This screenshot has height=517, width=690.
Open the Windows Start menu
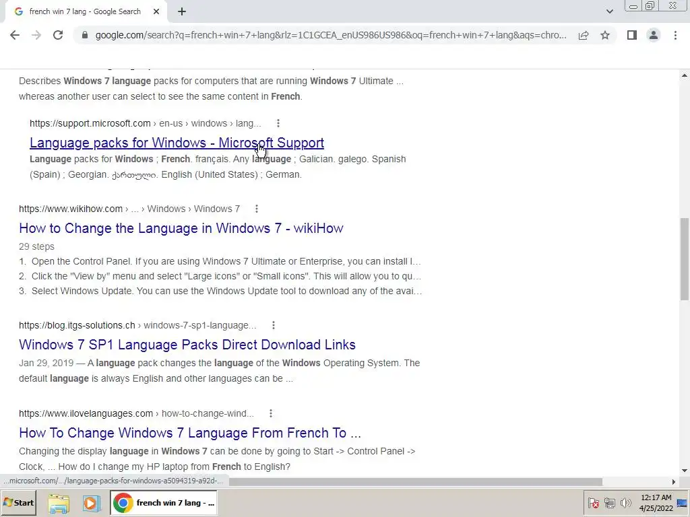(18, 503)
